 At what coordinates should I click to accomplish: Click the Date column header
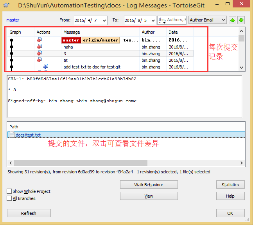tap(180, 32)
